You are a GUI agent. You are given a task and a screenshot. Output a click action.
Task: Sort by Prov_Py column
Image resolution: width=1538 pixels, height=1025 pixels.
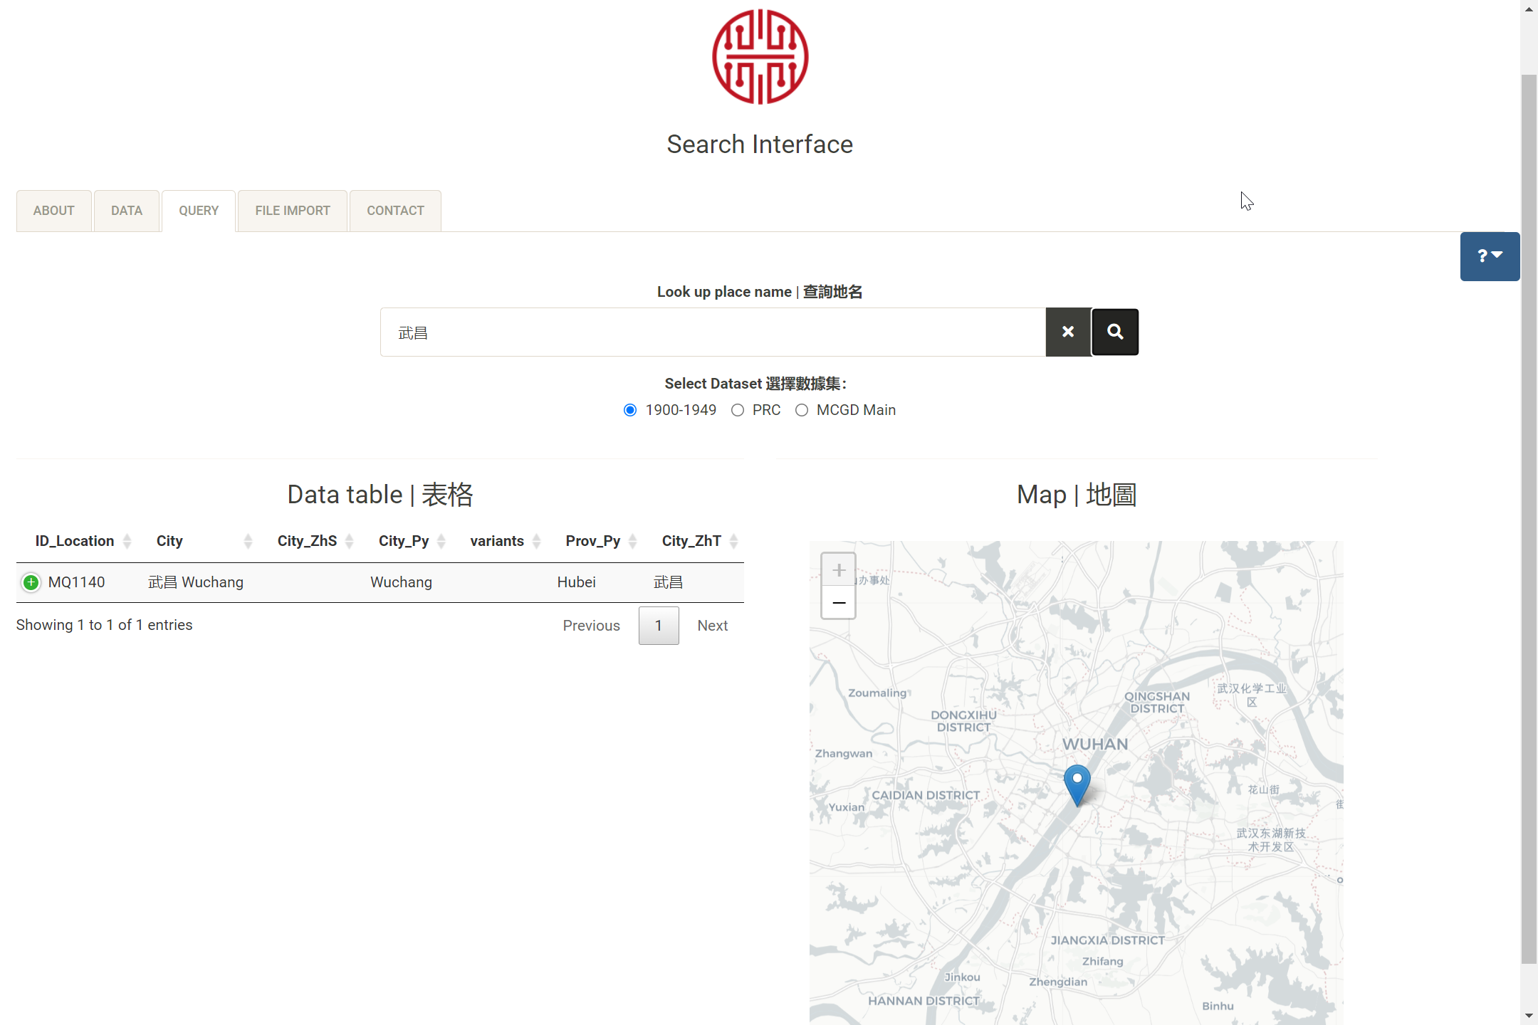(632, 541)
